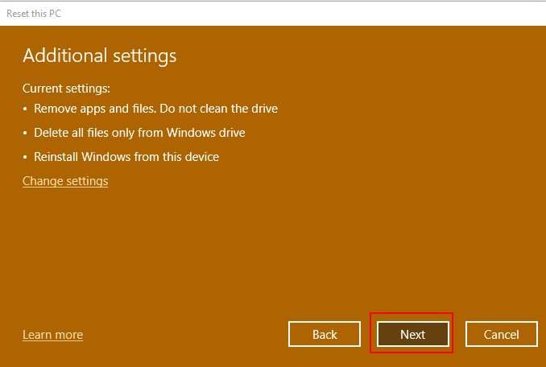Click the Next button
Viewport: 546px width, 367px height.
tap(412, 334)
